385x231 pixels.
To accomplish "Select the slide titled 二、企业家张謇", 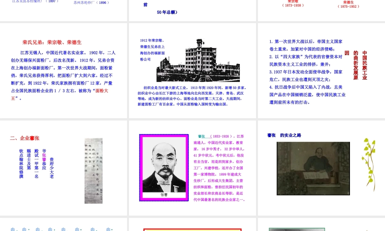I will pos(64,168).
